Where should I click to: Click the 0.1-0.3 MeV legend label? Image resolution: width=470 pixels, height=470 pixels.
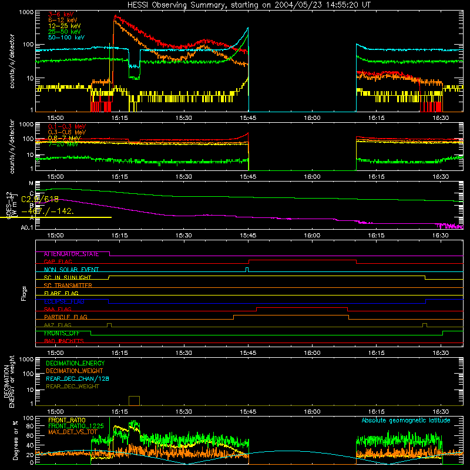[x=67, y=127]
